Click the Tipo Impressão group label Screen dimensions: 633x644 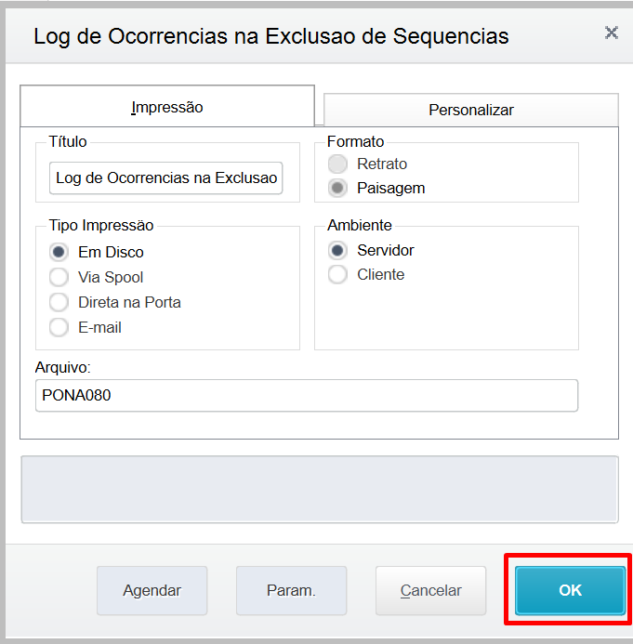[x=101, y=226]
